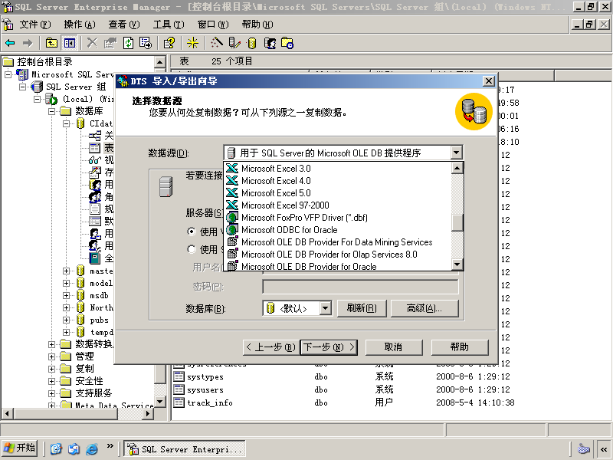613x460 pixels.
Task: Open the 数据库 <默认> dropdown
Action: point(325,308)
